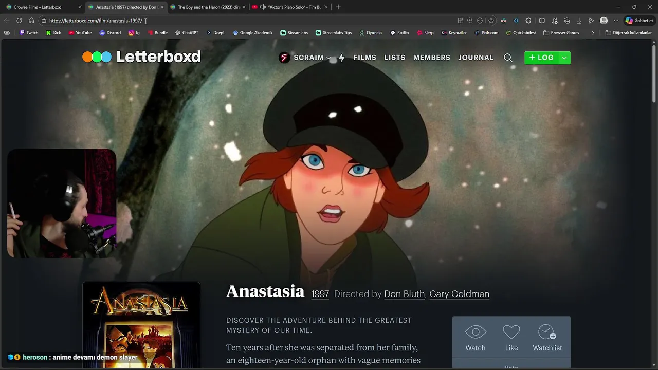Viewport: 658px width, 370px height.
Task: Expand the green LOG button dropdown arrow
Action: tap(564, 58)
